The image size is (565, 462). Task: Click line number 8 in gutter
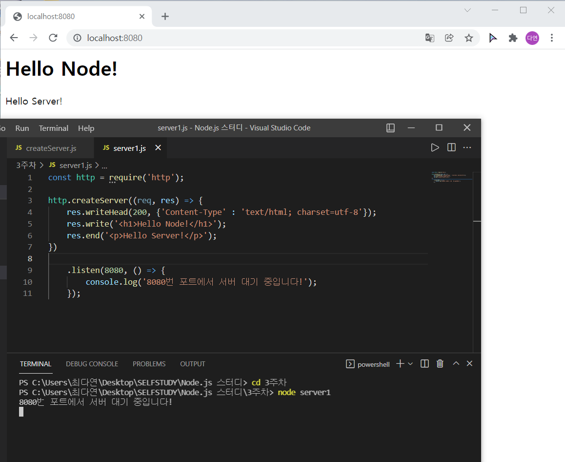tap(30, 258)
